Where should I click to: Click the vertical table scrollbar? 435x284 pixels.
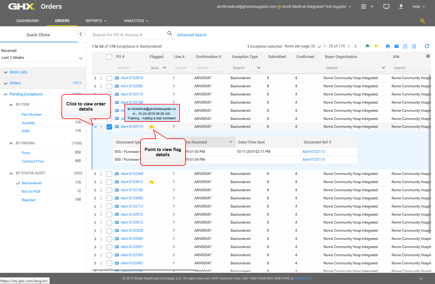430,154
